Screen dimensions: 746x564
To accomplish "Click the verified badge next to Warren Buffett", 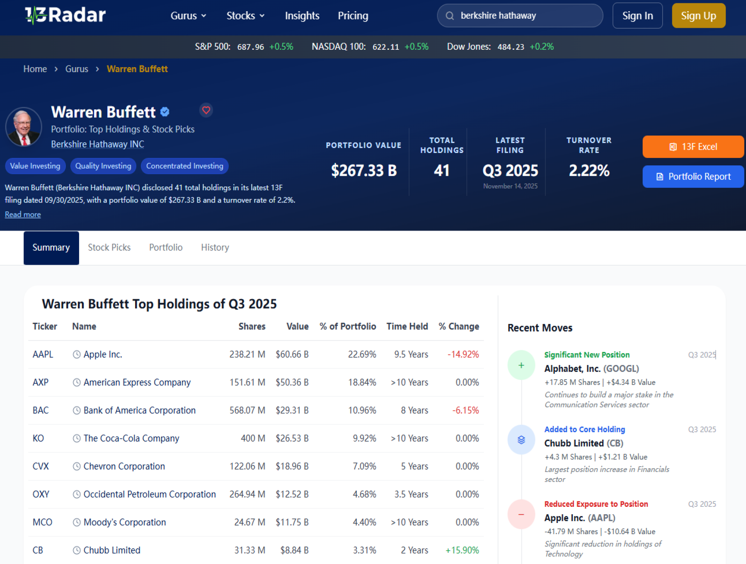I will (165, 112).
